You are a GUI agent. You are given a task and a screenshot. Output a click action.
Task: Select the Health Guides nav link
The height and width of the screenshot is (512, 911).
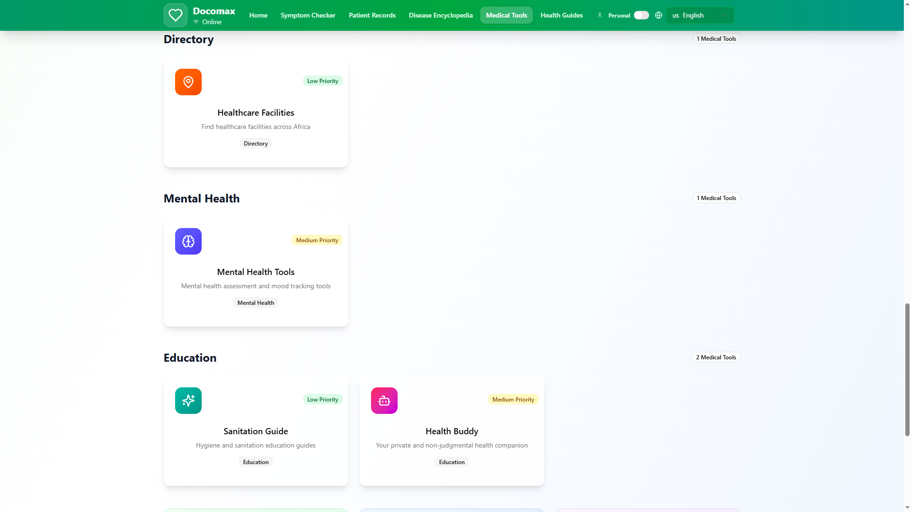pyautogui.click(x=561, y=15)
